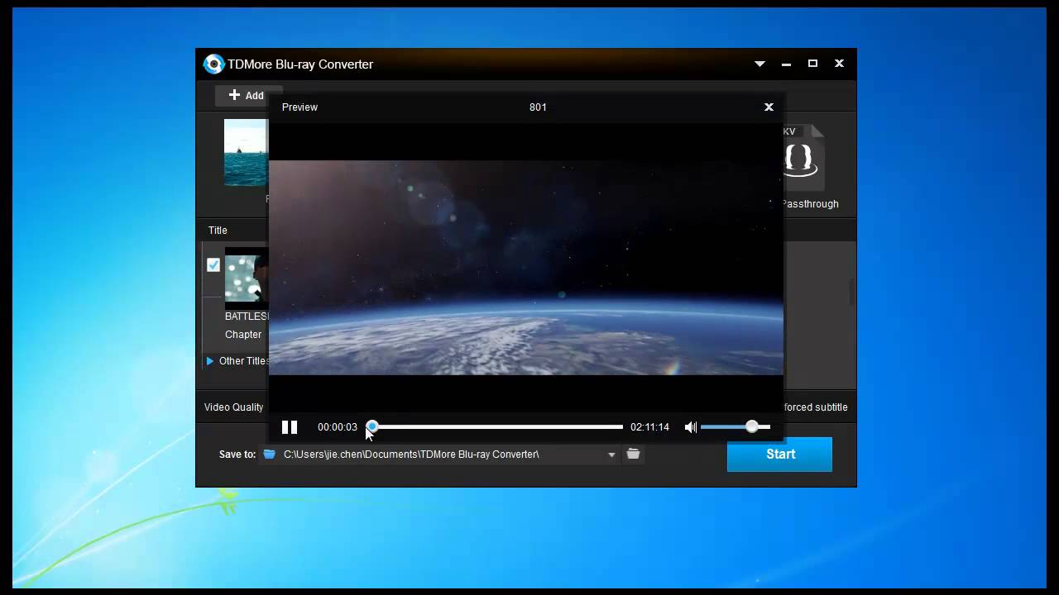This screenshot has height=595, width=1059.
Task: Minimize the TDMore Blu-ray Converter window
Action: (787, 64)
